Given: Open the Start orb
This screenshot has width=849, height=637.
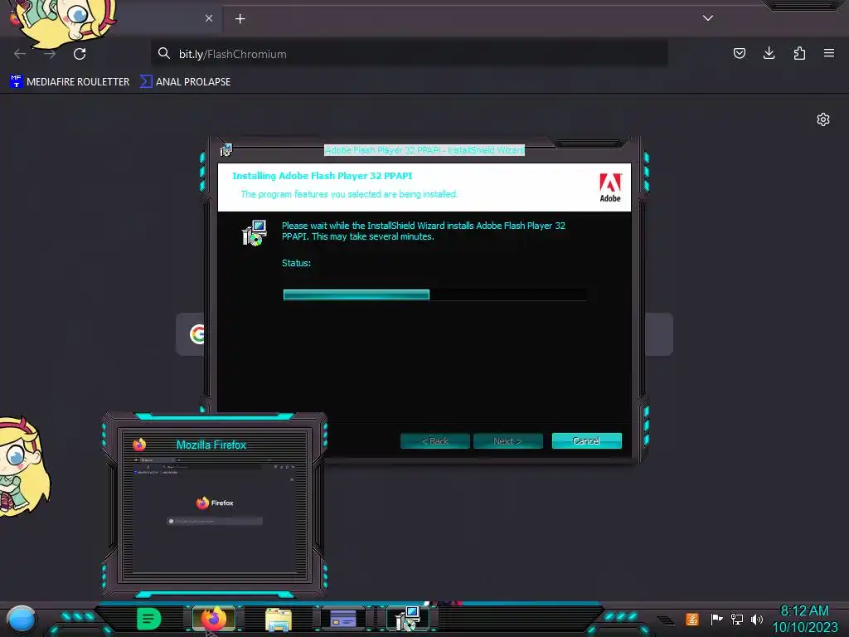Looking at the screenshot, I should tap(21, 620).
